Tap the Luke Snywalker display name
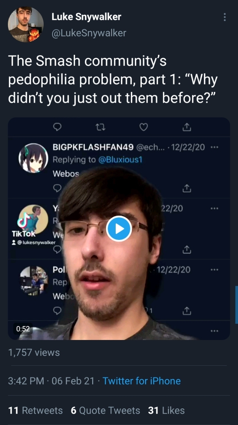 coord(86,17)
